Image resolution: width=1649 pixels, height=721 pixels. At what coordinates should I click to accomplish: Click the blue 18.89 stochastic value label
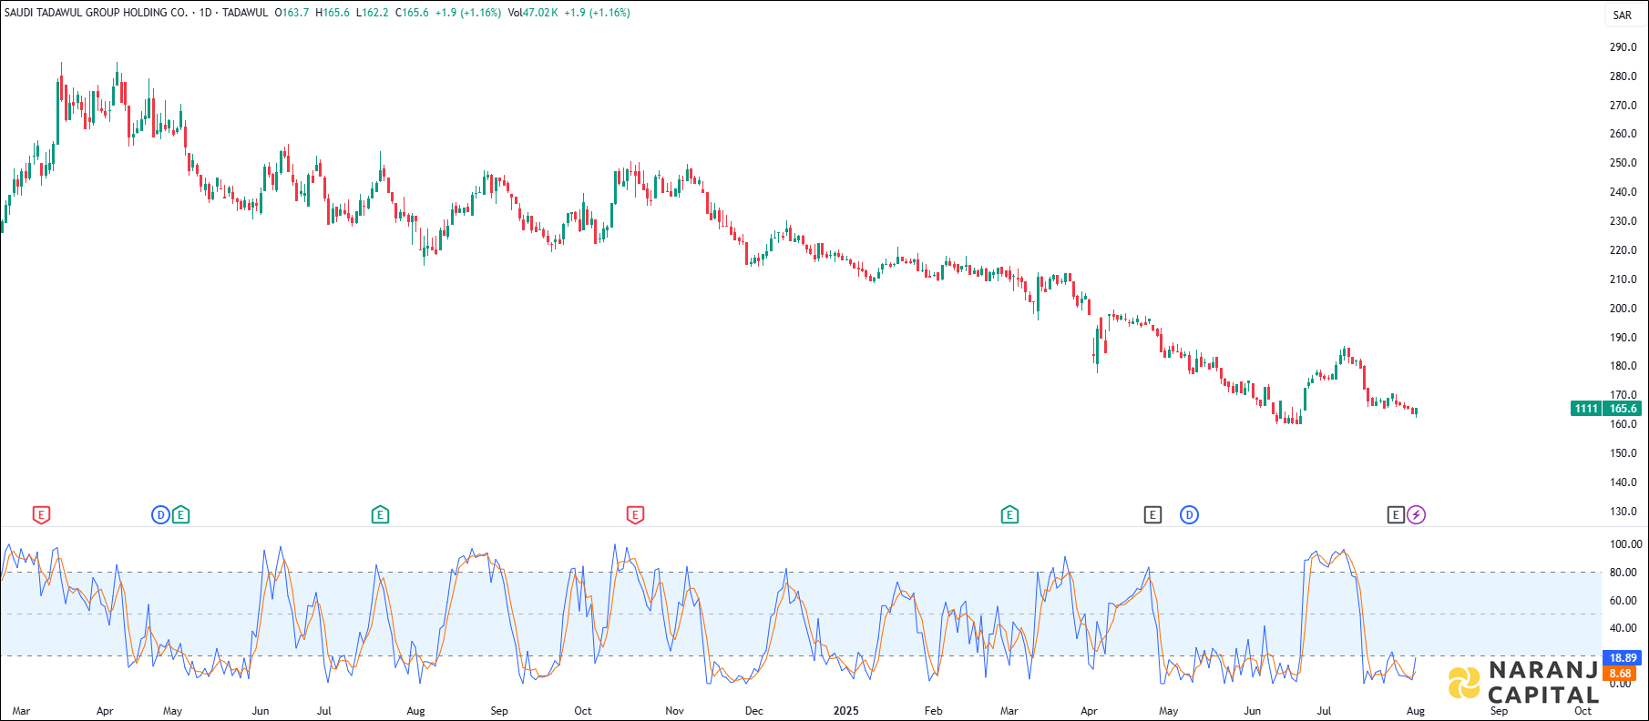click(1623, 658)
